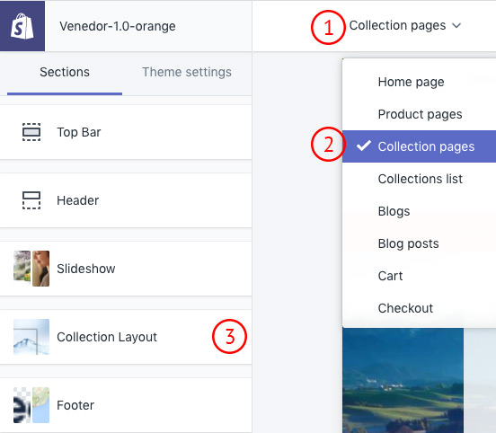Select Blog posts from the page menu
The image size is (496, 433).
[x=419, y=243]
